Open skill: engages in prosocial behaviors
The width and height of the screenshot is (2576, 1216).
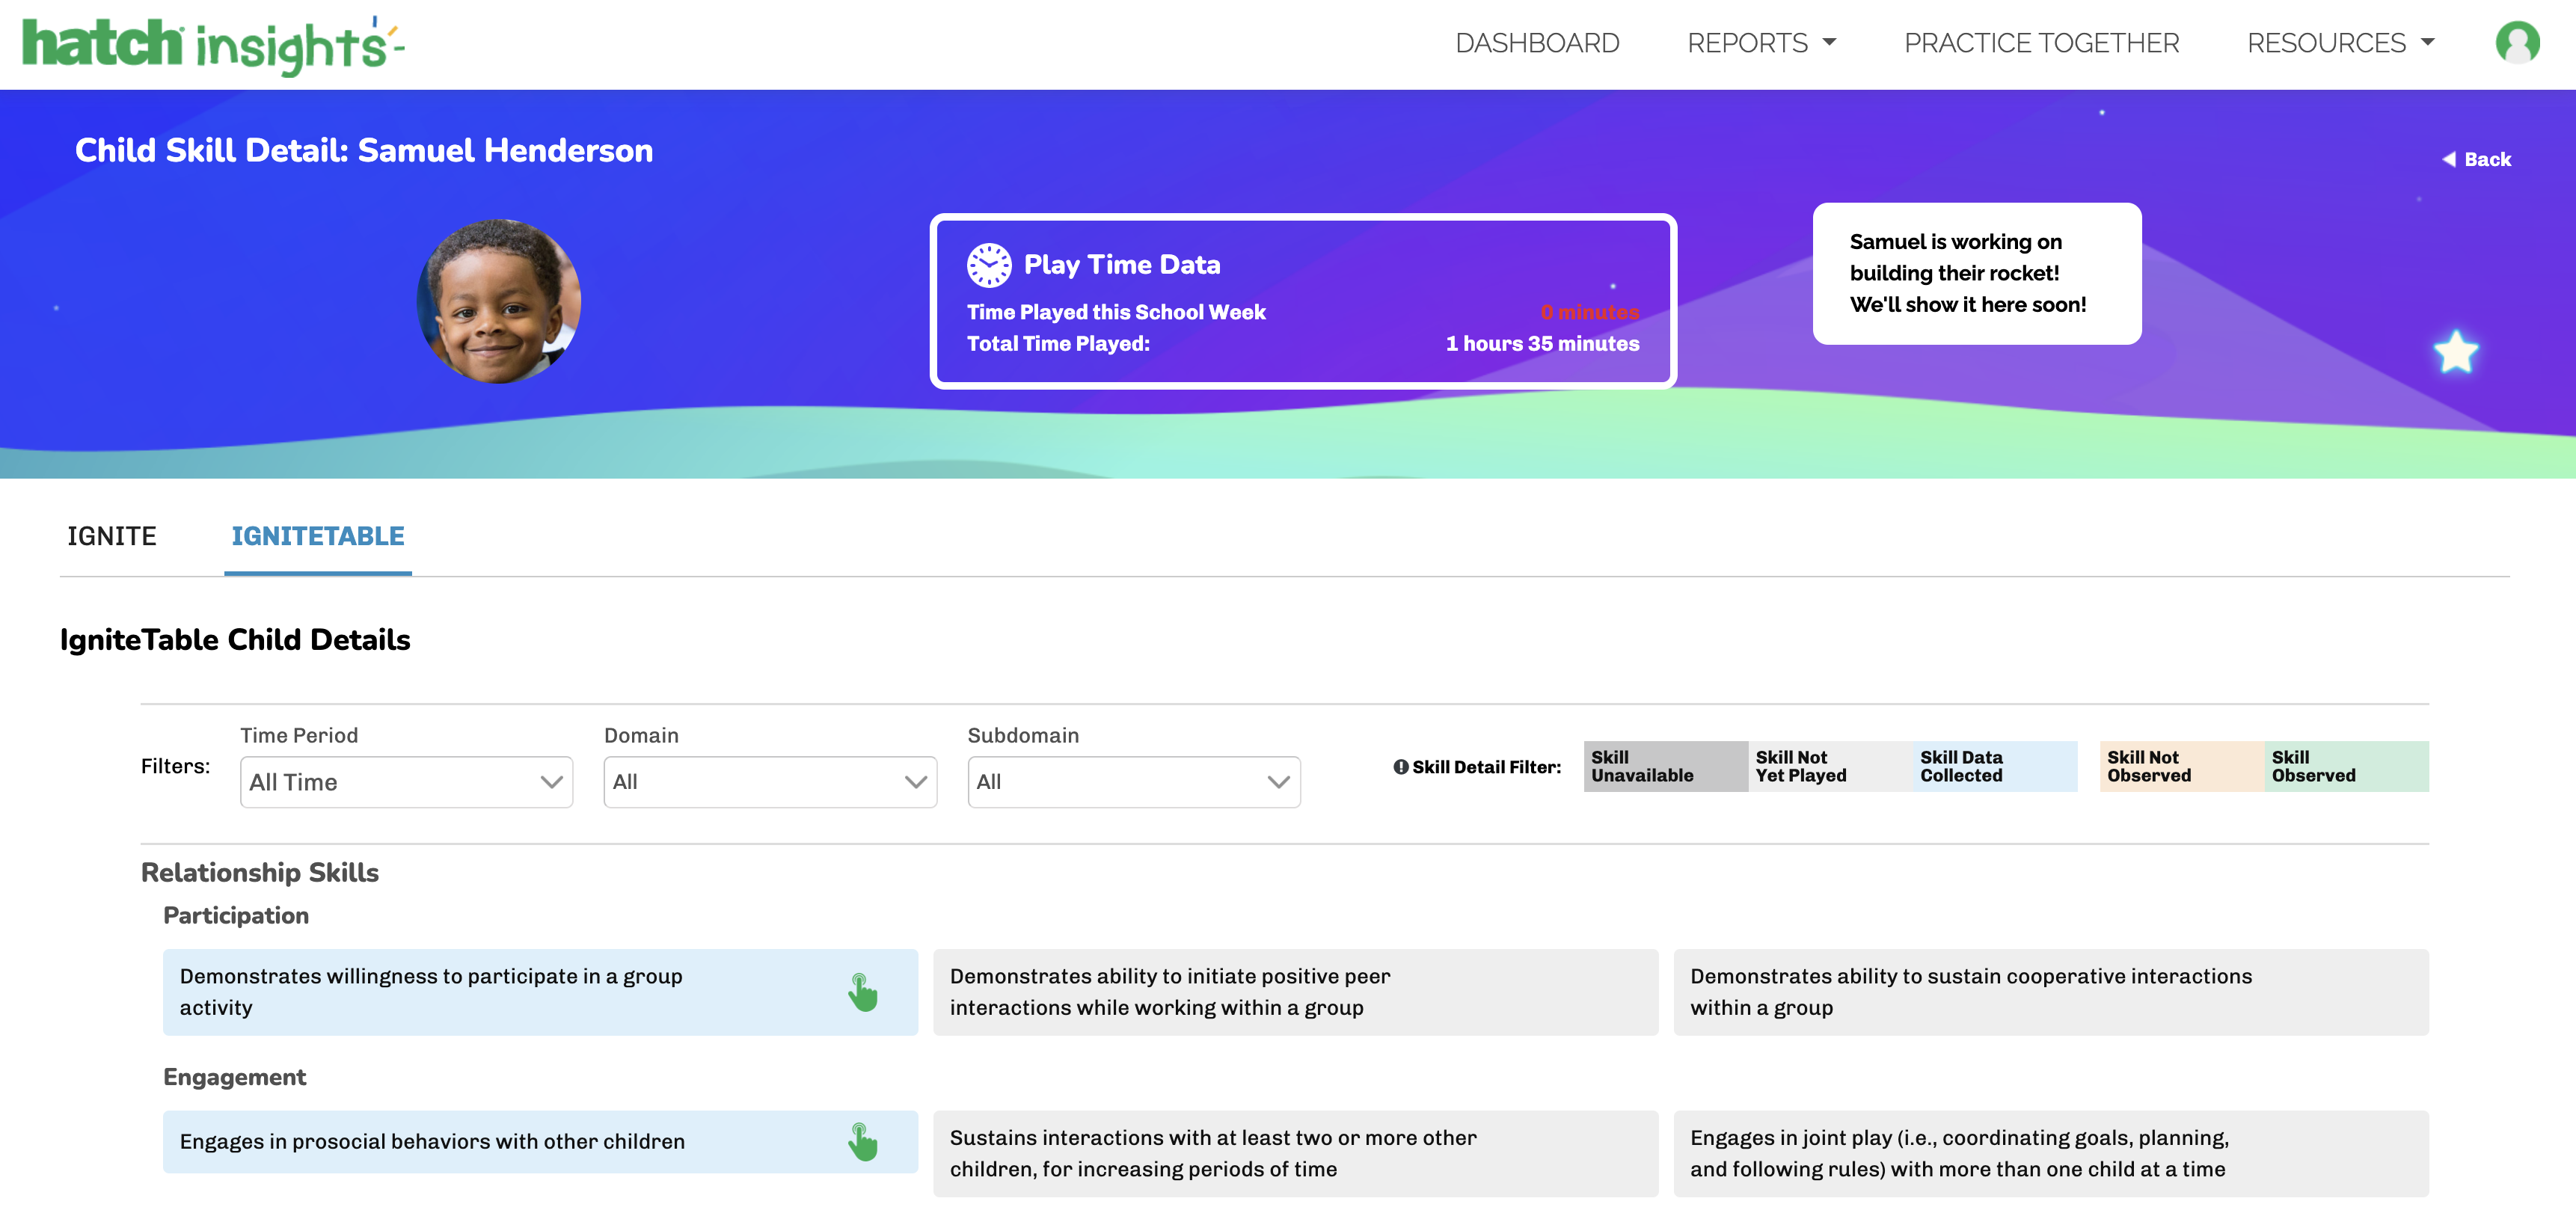(x=540, y=1141)
